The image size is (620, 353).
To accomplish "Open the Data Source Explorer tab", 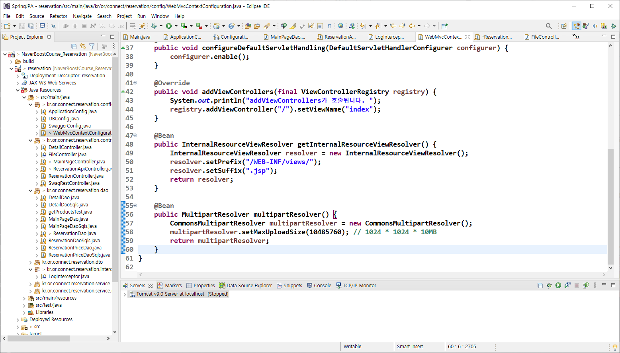I will 245,285.
